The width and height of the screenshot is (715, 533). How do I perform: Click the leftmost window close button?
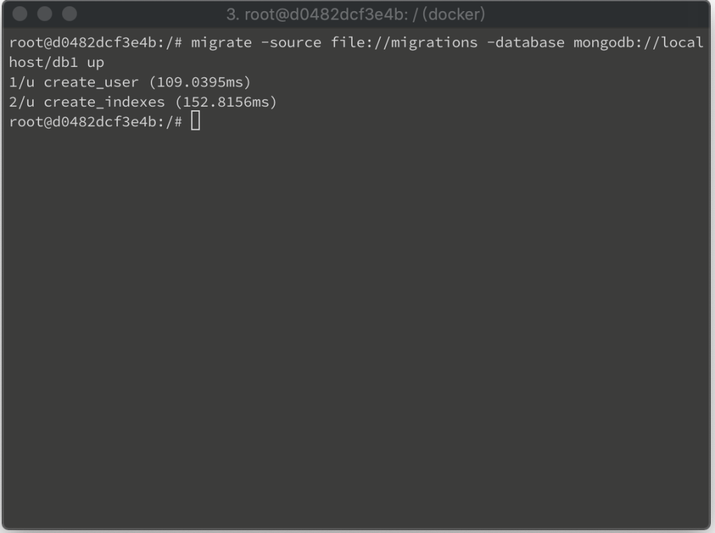[20, 14]
